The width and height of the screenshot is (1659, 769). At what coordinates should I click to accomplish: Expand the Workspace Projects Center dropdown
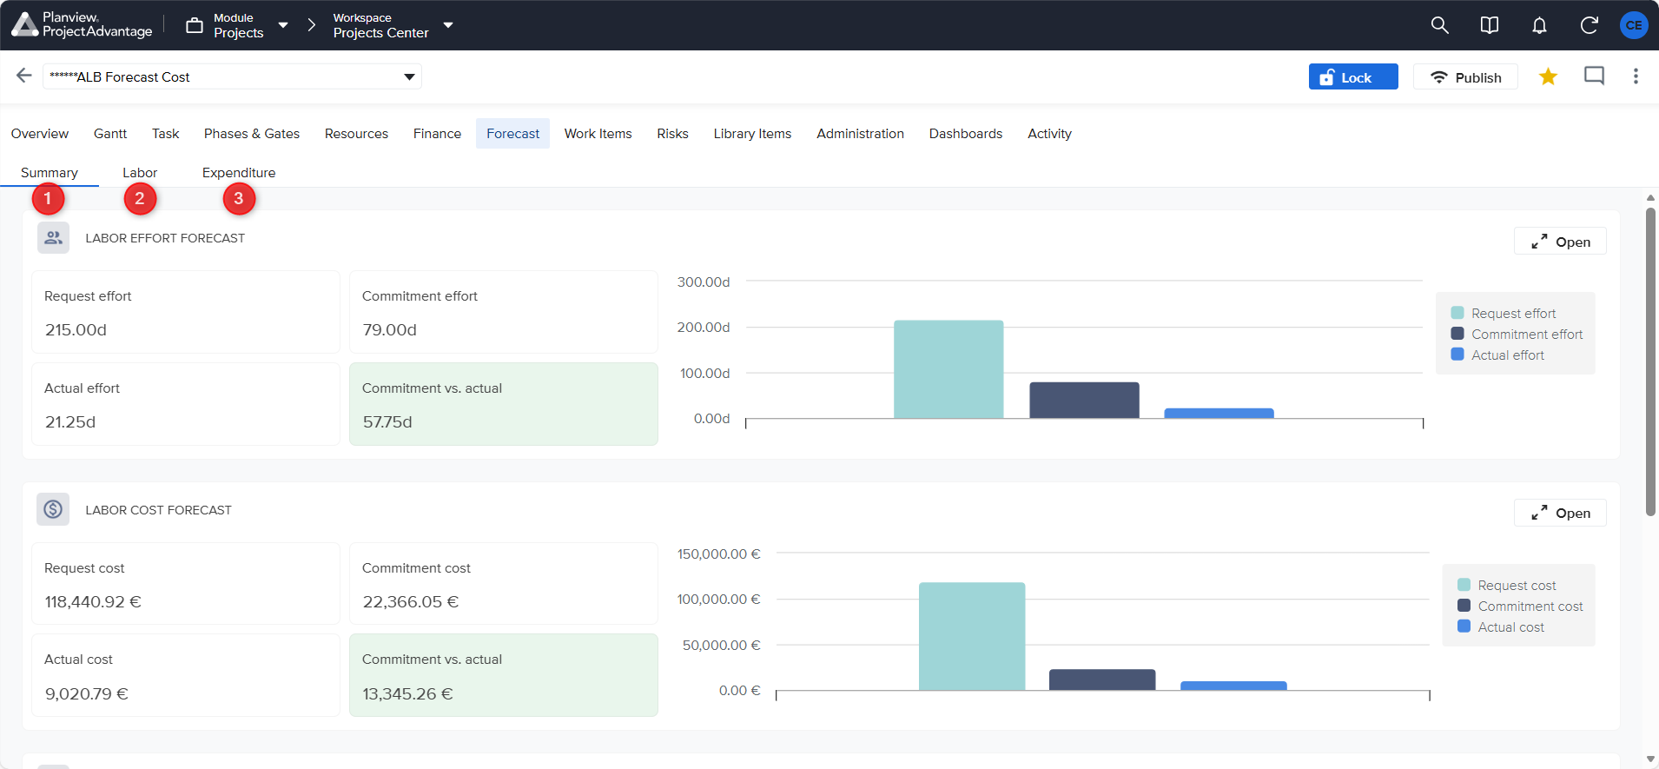pyautogui.click(x=448, y=25)
